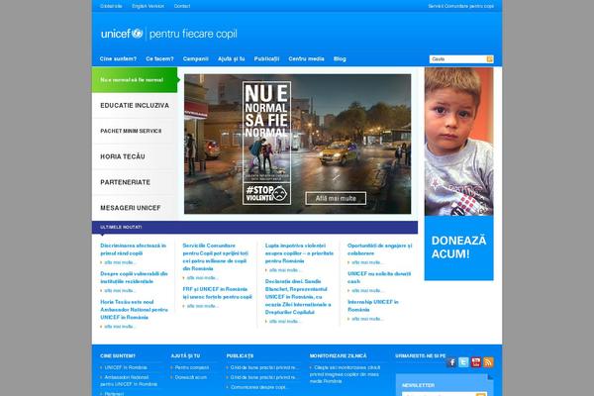This screenshot has width=594, height=396.
Task: Open footer link "Pentru companii"
Action: [192, 367]
